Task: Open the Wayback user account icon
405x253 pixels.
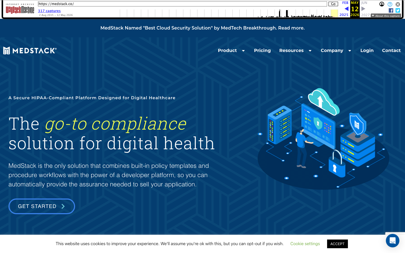Action: click(x=382, y=4)
